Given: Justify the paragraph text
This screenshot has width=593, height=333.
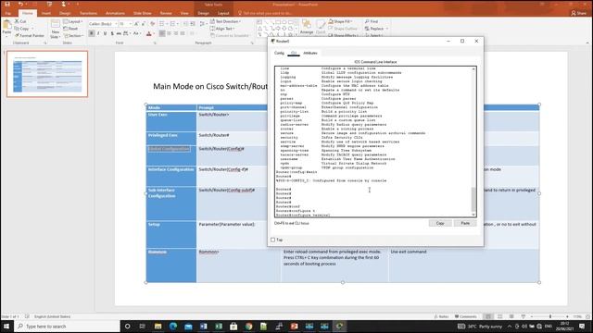Looking at the screenshot, I should pos(183,33).
